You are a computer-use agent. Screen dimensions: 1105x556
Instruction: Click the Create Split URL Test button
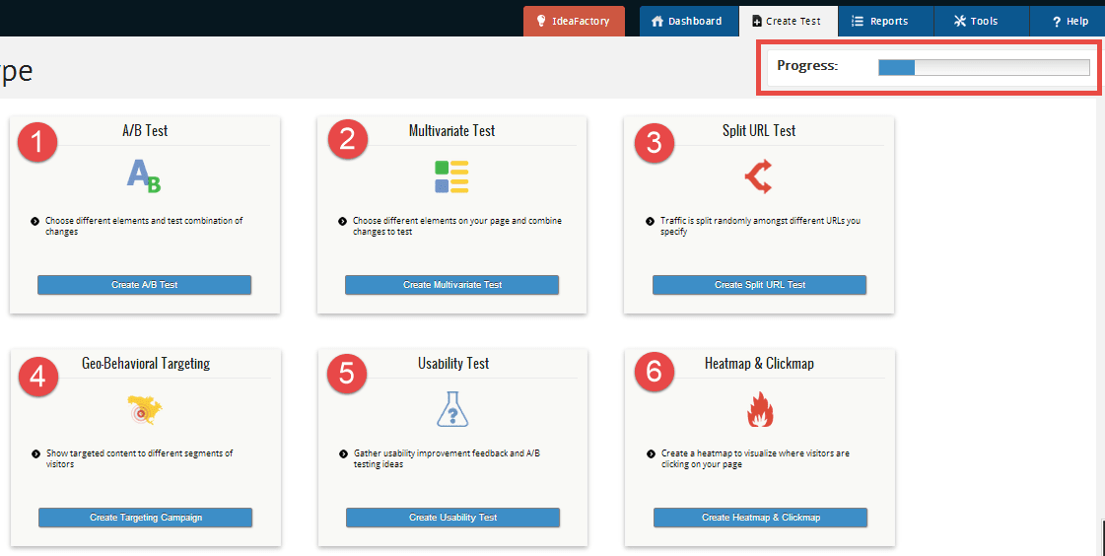(x=760, y=285)
